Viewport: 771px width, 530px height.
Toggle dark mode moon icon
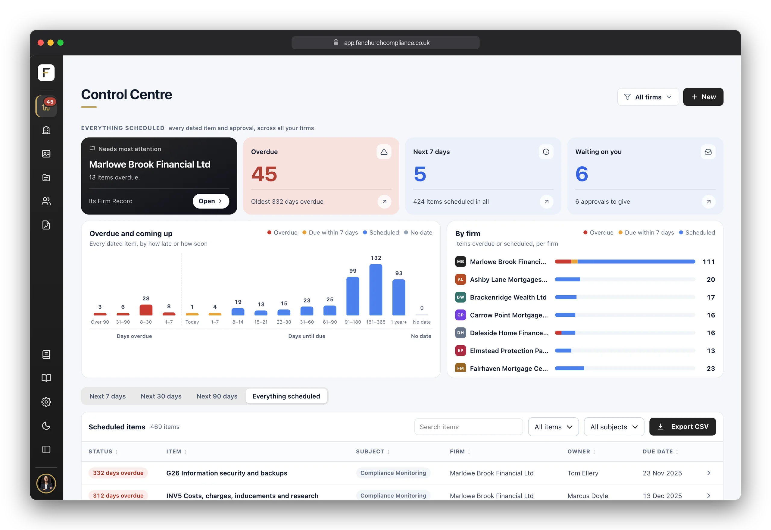click(x=46, y=426)
